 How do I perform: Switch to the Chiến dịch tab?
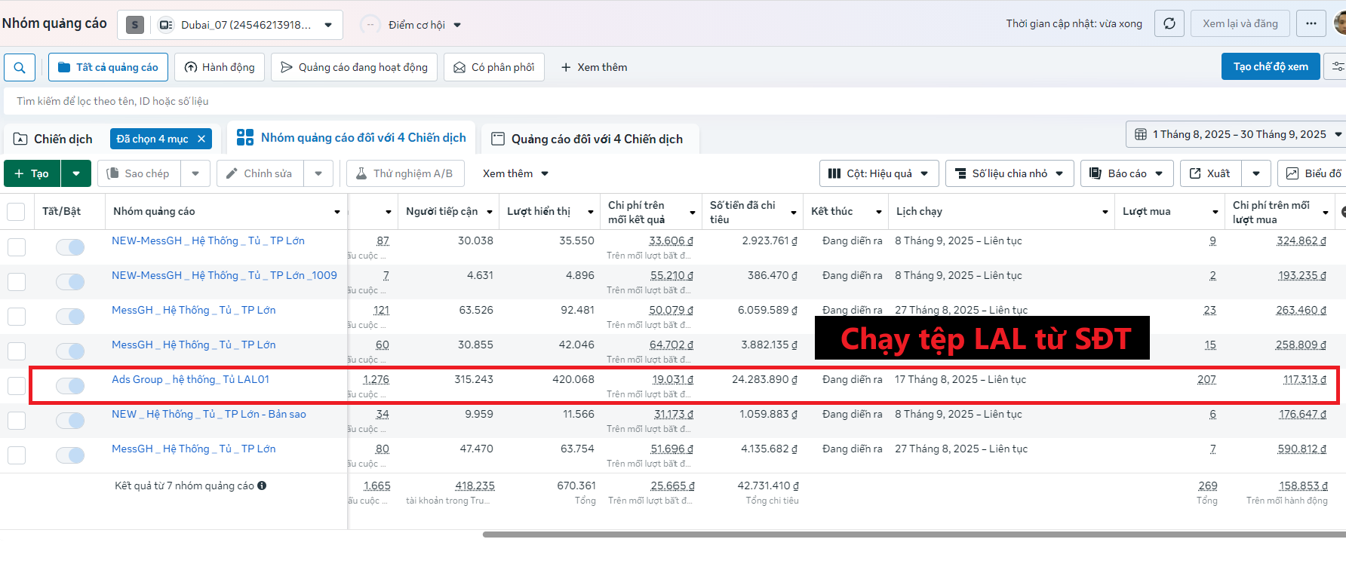click(53, 139)
